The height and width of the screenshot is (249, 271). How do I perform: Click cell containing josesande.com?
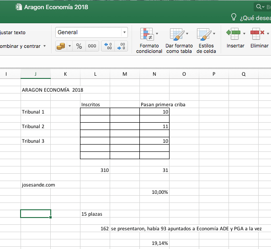click(38, 185)
